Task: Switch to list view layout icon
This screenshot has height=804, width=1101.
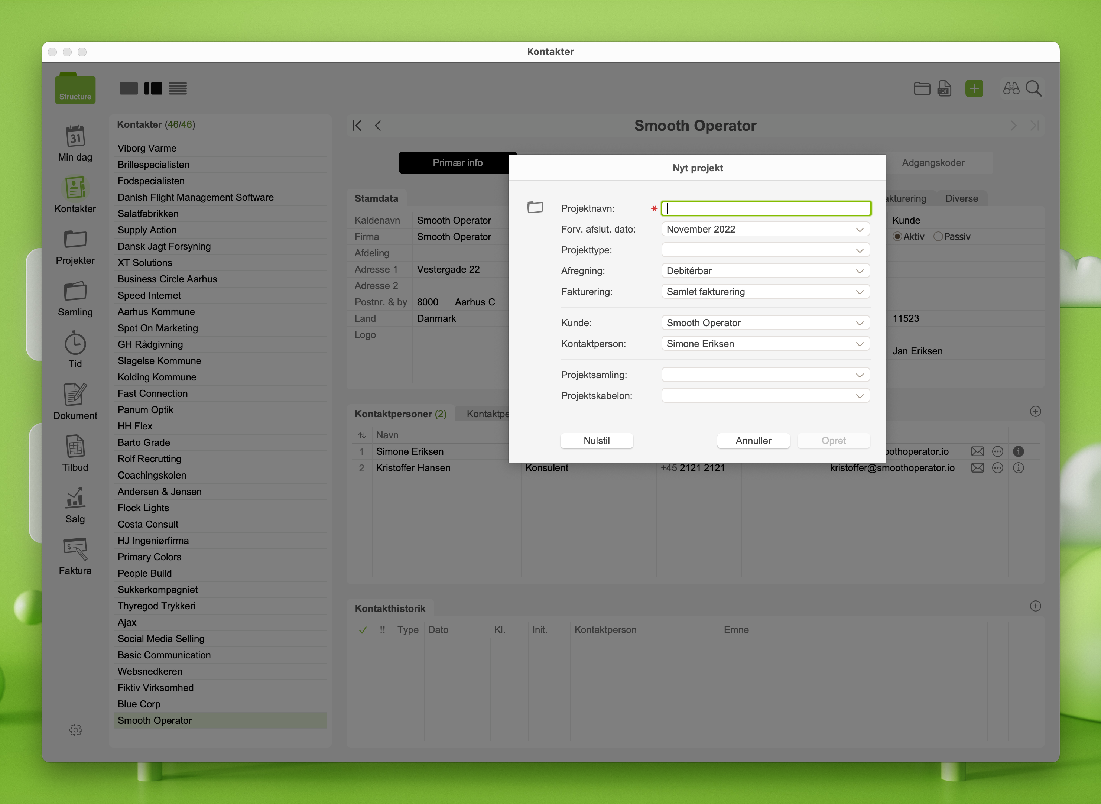Action: 178,88
